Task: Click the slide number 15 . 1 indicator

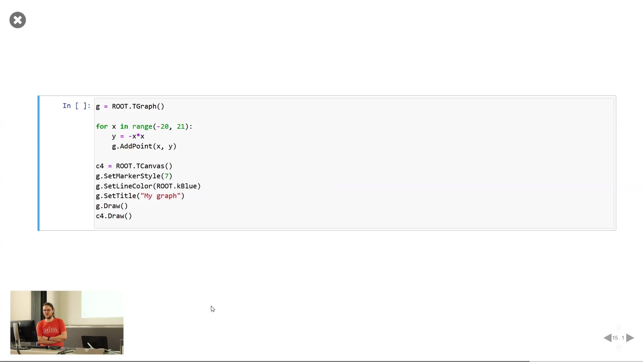Action: 618,338
